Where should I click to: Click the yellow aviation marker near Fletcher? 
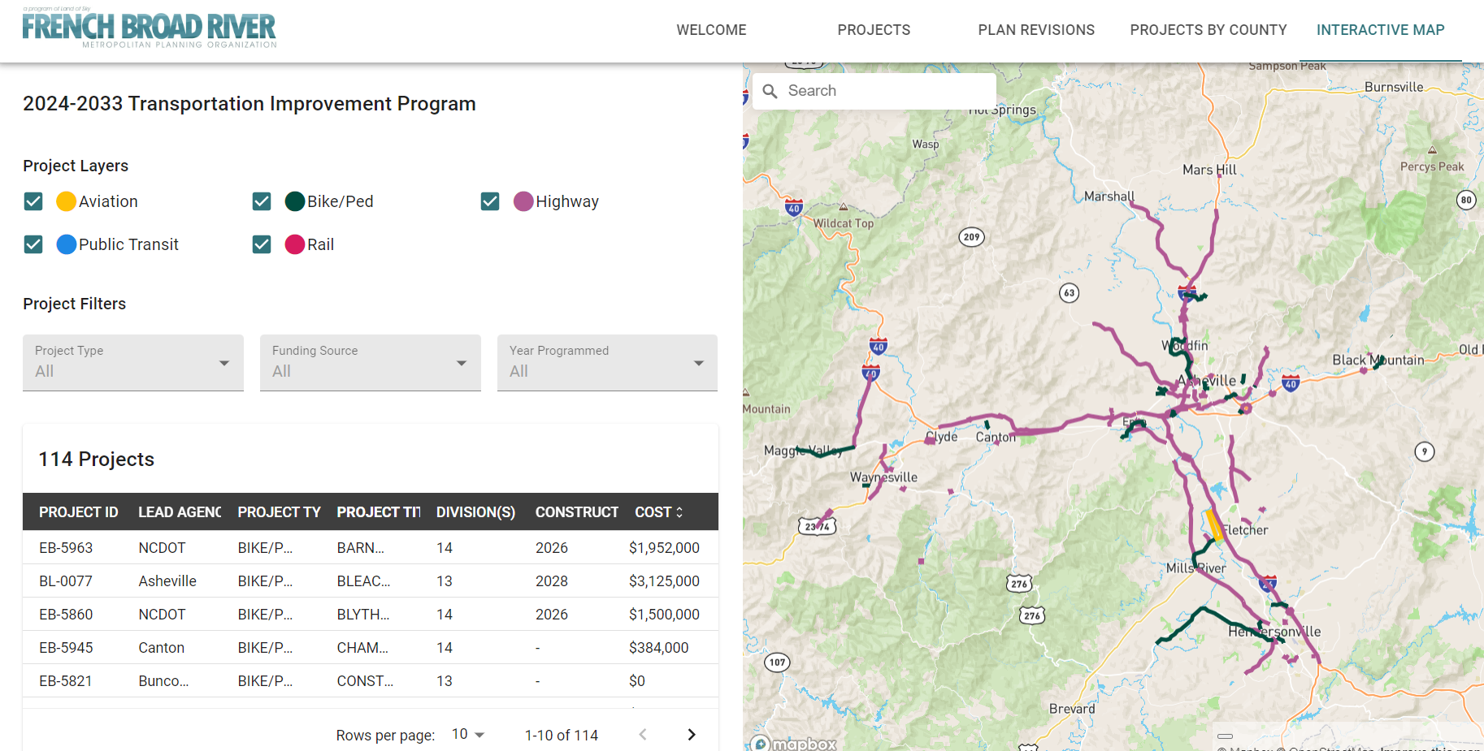[x=1214, y=524]
